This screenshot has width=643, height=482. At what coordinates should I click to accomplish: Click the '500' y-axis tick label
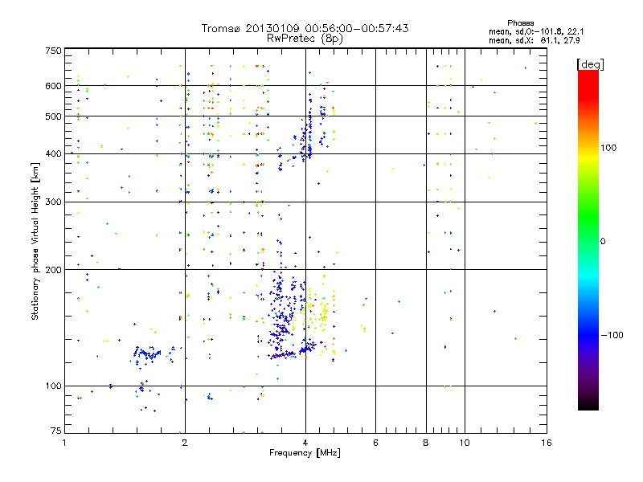pos(53,116)
